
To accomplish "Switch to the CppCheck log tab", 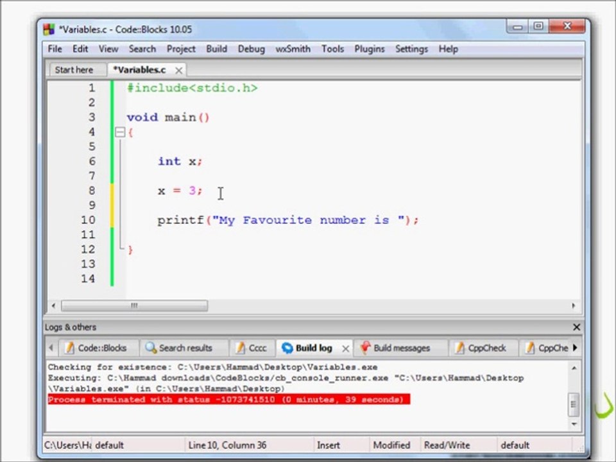I will [x=483, y=348].
